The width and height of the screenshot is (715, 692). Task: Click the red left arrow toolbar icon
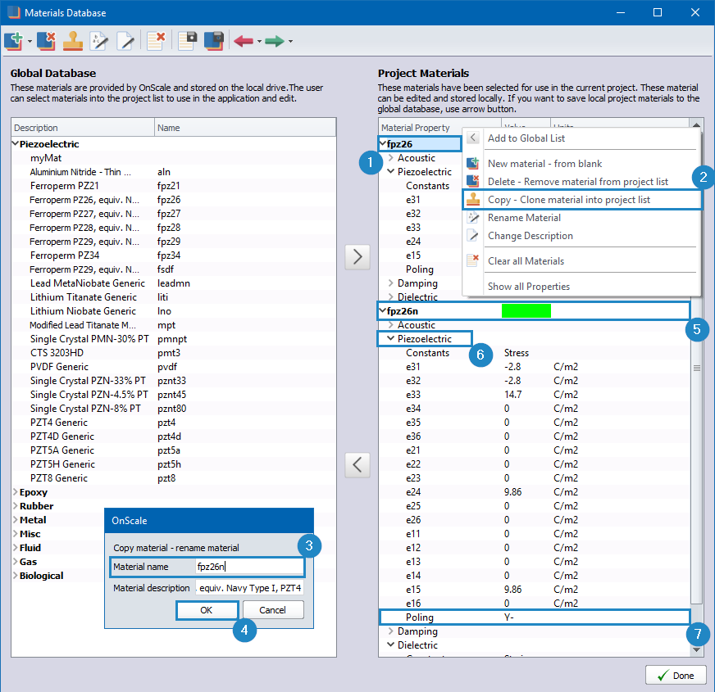tap(244, 42)
